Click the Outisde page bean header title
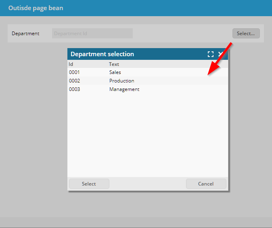Screen dimensions: 272x228 click(36, 8)
